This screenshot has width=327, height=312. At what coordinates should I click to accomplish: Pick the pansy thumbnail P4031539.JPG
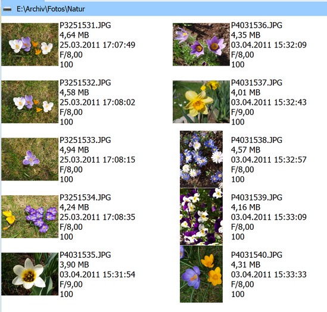201,217
